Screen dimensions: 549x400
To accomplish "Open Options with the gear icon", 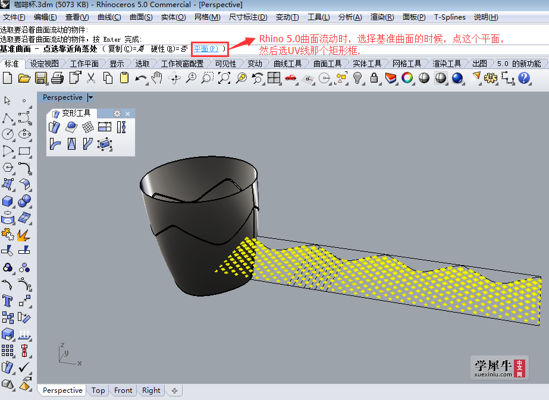I will (x=491, y=78).
